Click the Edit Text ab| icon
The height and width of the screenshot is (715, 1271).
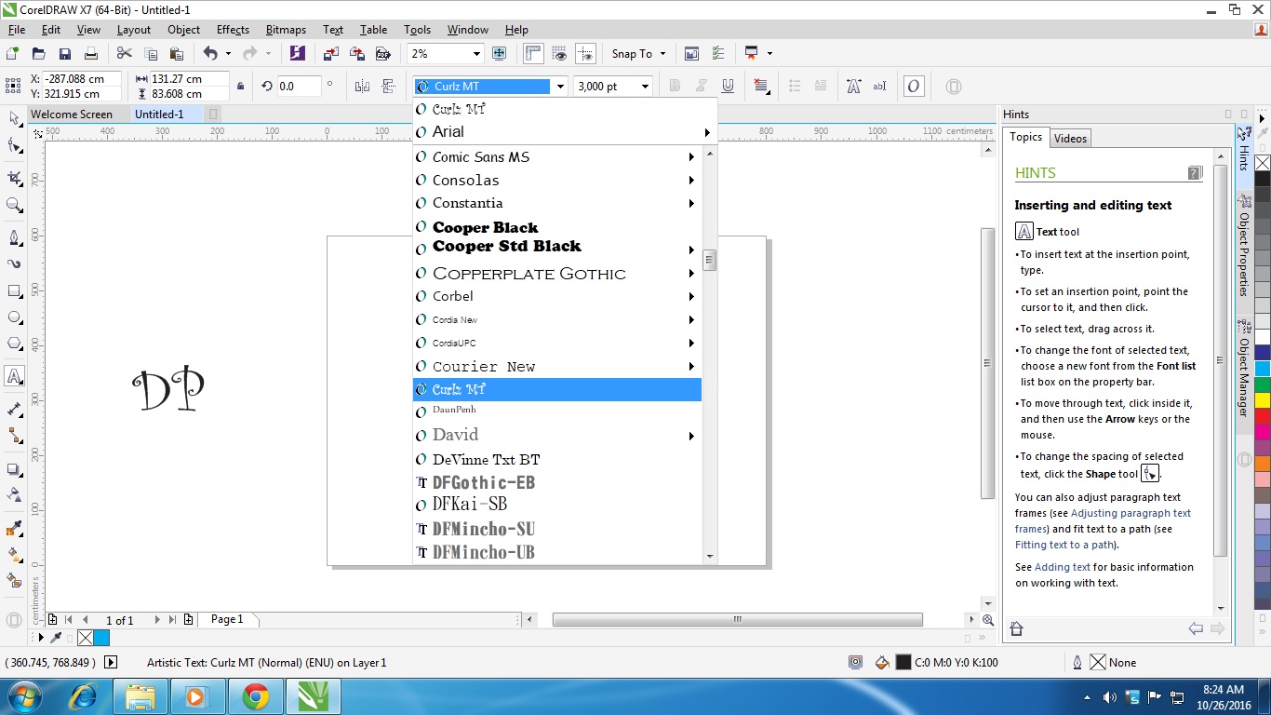[880, 87]
